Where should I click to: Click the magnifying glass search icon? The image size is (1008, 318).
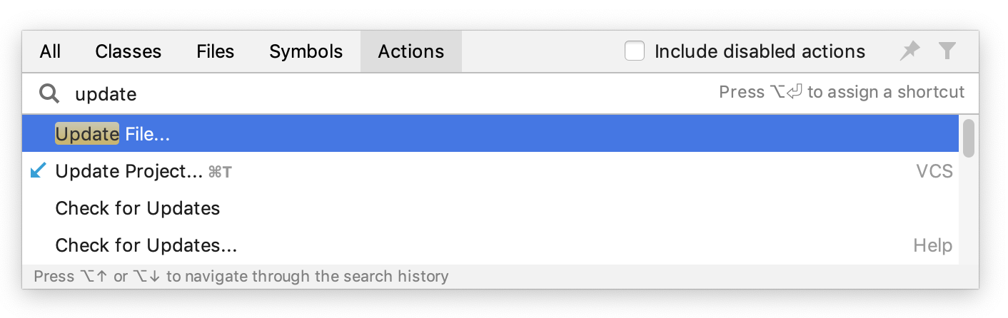[49, 93]
